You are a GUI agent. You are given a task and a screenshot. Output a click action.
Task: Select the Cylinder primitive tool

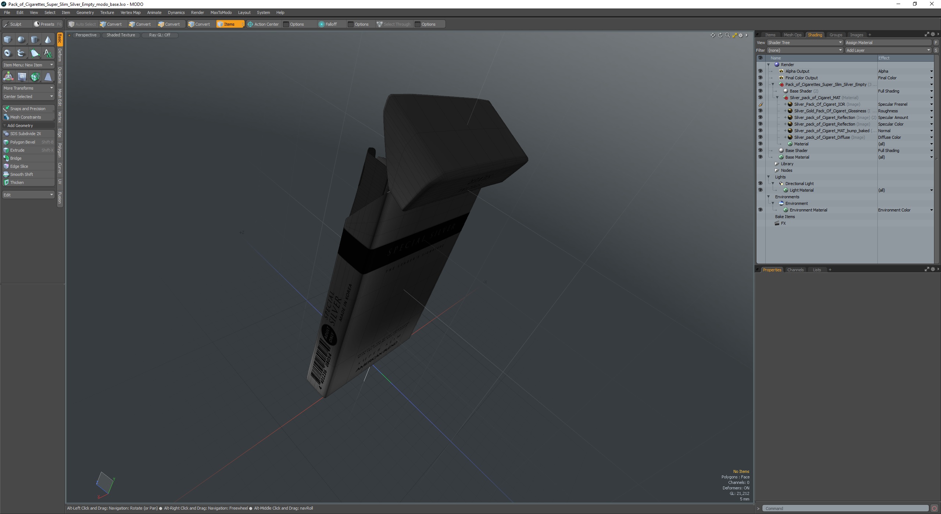tap(35, 40)
